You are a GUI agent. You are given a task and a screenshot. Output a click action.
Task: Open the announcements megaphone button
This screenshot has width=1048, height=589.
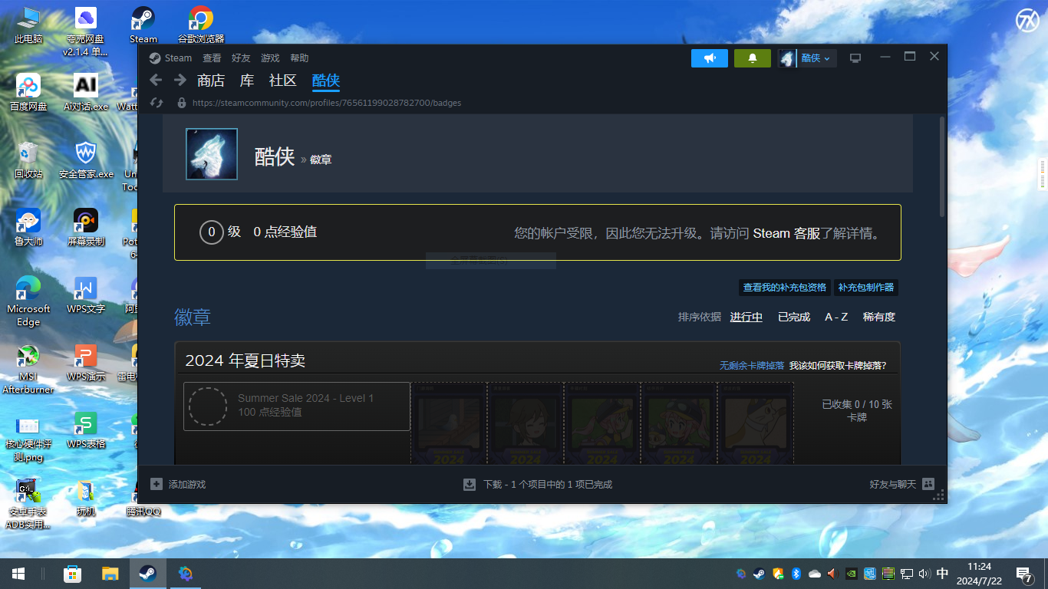(710, 58)
